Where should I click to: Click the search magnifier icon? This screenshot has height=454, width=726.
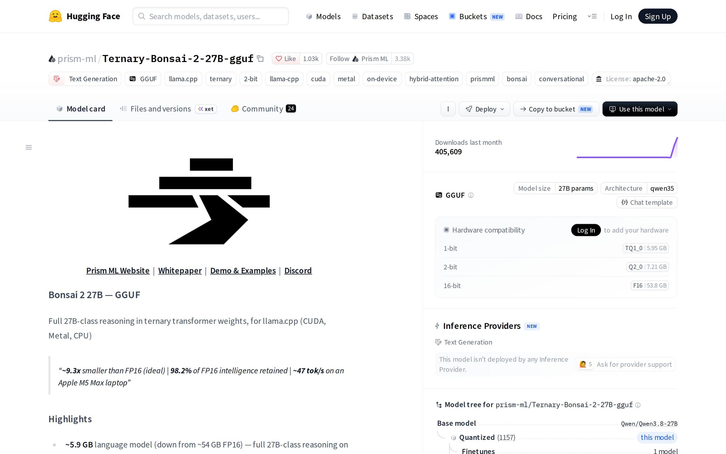pyautogui.click(x=141, y=16)
